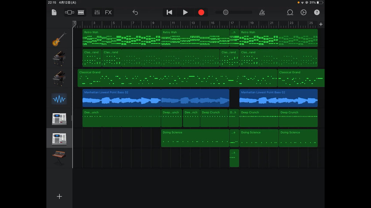The image size is (371, 208).
Task: Select the Dee...nch region at bar 12
Action: pos(191,118)
